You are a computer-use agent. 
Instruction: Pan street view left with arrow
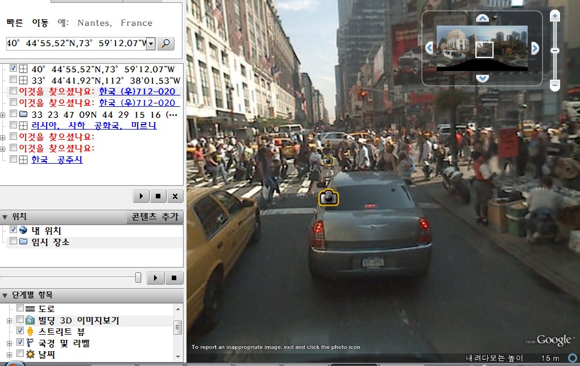point(429,48)
